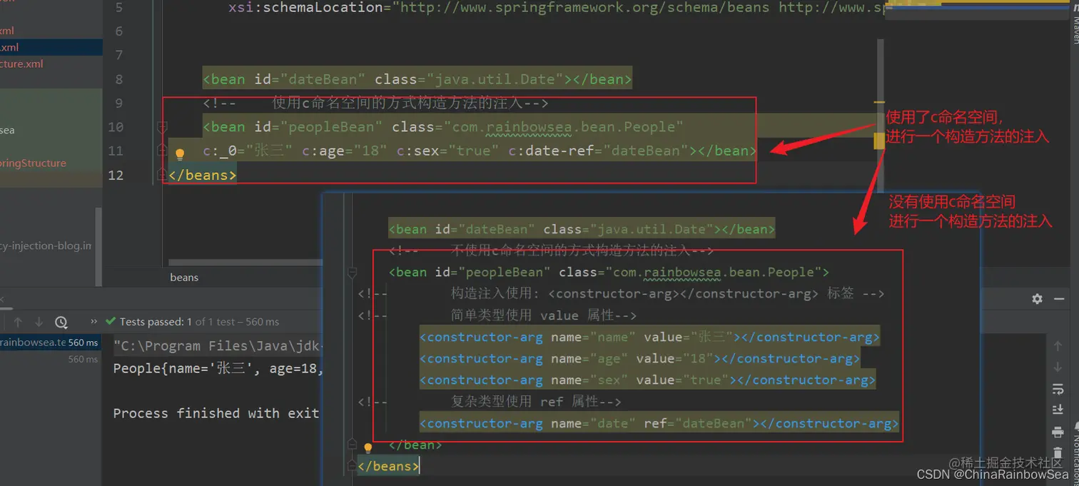Click the print console output icon
The width and height of the screenshot is (1079, 486).
pyautogui.click(x=1058, y=432)
